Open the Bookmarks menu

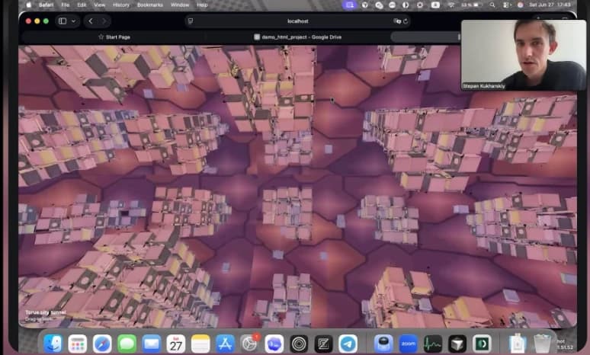point(149,5)
